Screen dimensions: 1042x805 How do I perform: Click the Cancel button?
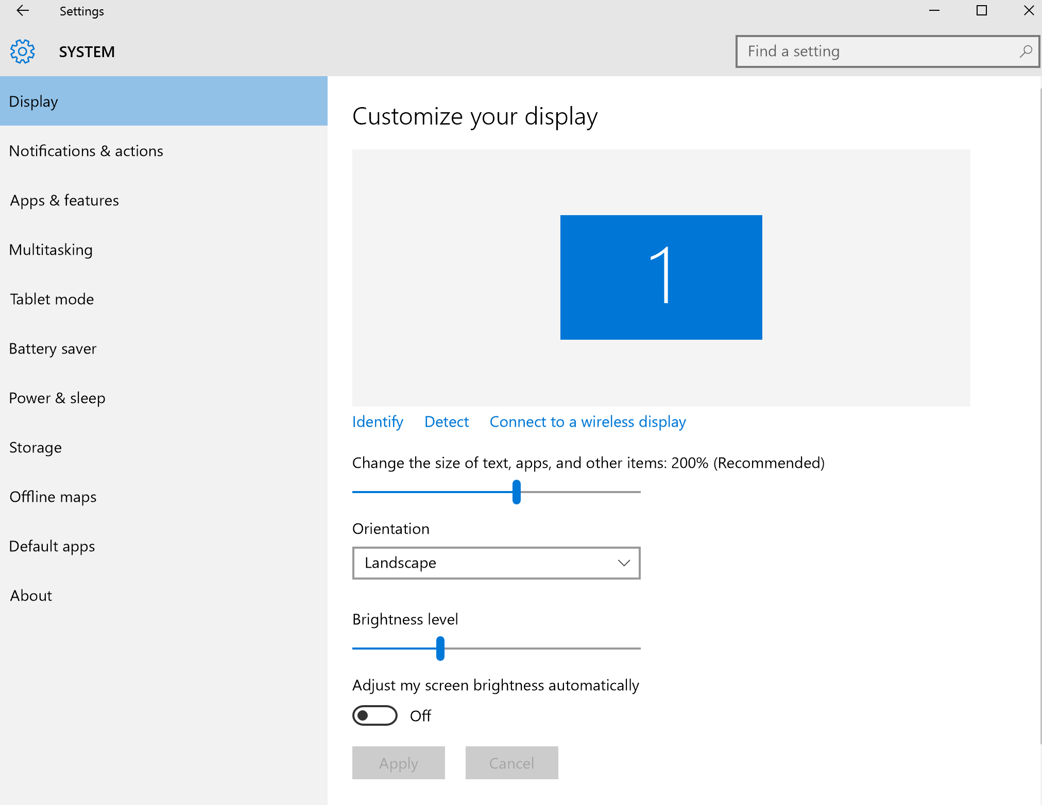512,763
